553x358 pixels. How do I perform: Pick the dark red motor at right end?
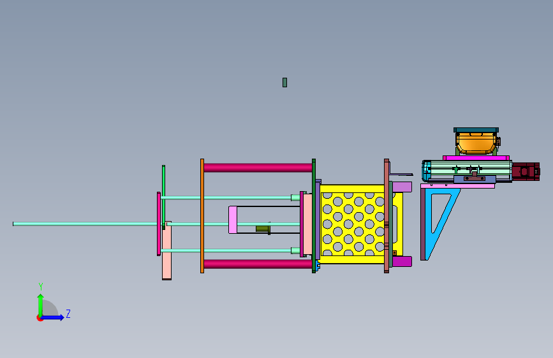(526, 171)
